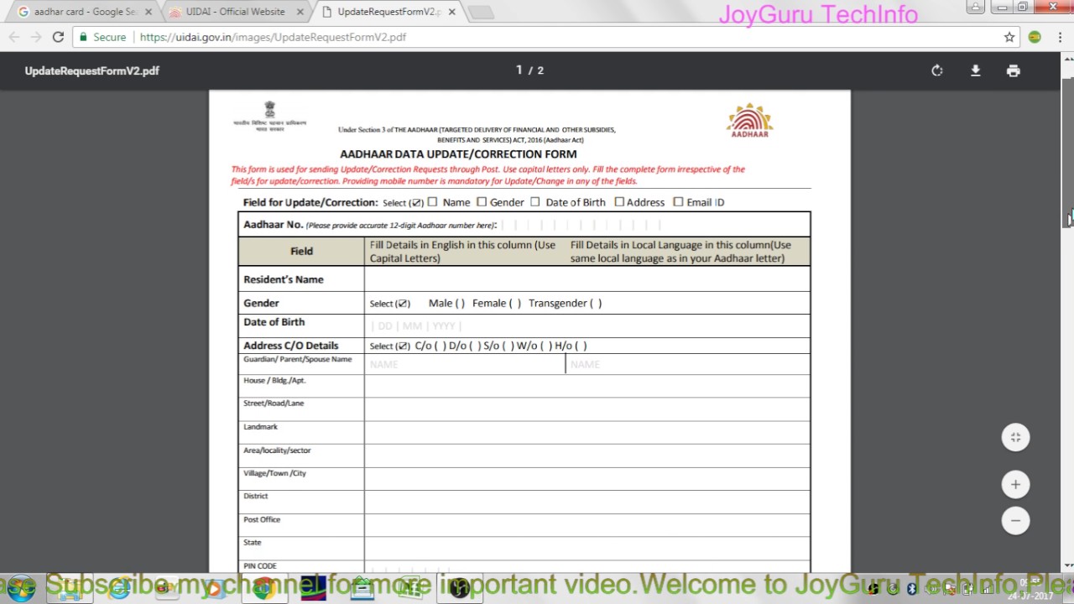Tick the Email ID checkbox

pyautogui.click(x=679, y=201)
